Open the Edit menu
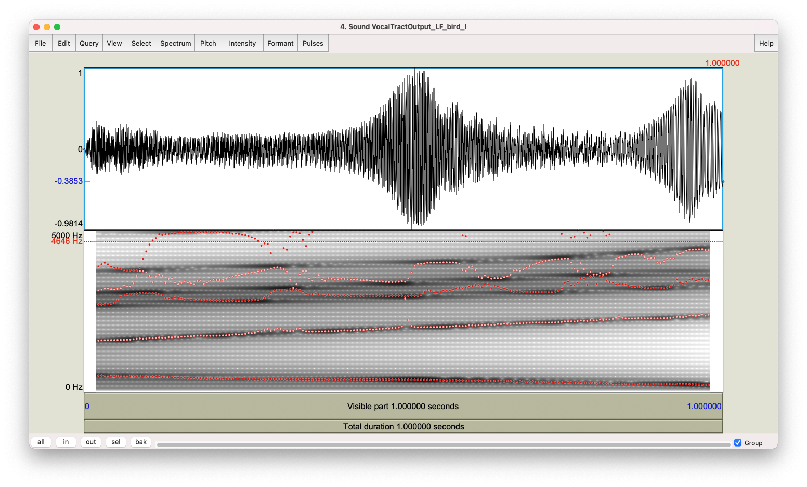Image resolution: width=807 pixels, height=487 pixels. pos(64,44)
